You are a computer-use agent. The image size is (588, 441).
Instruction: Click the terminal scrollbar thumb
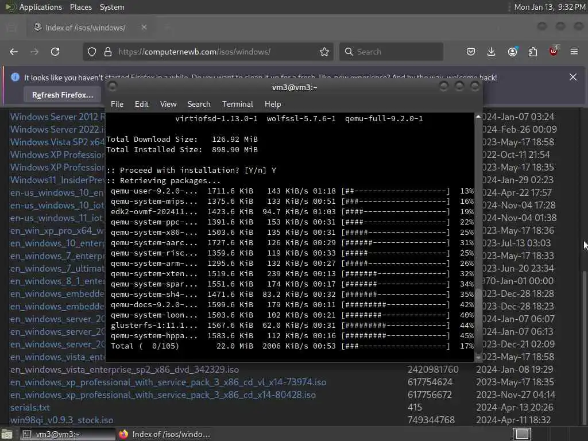pyautogui.click(x=478, y=321)
